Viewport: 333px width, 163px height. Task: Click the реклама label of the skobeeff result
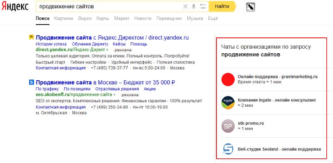click(x=130, y=95)
